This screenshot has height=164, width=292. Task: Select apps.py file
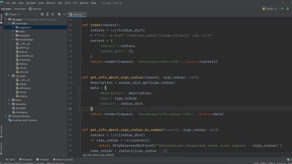coord(23,52)
